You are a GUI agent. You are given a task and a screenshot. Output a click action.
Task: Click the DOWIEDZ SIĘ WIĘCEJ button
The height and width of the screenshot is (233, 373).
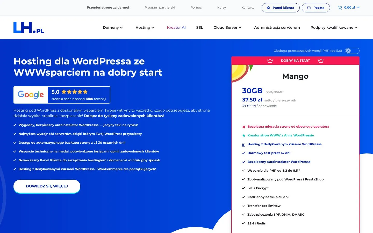tap(47, 186)
